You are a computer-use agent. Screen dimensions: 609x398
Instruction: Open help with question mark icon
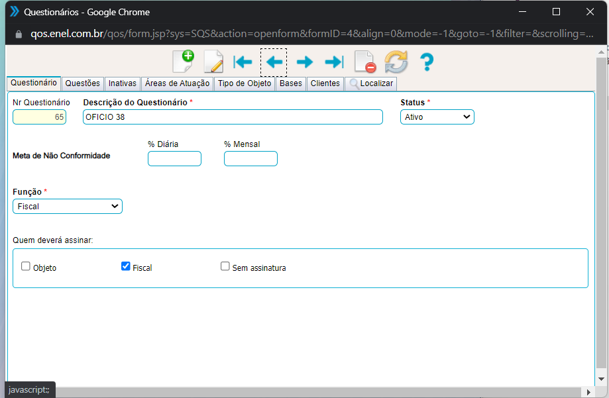tap(427, 62)
